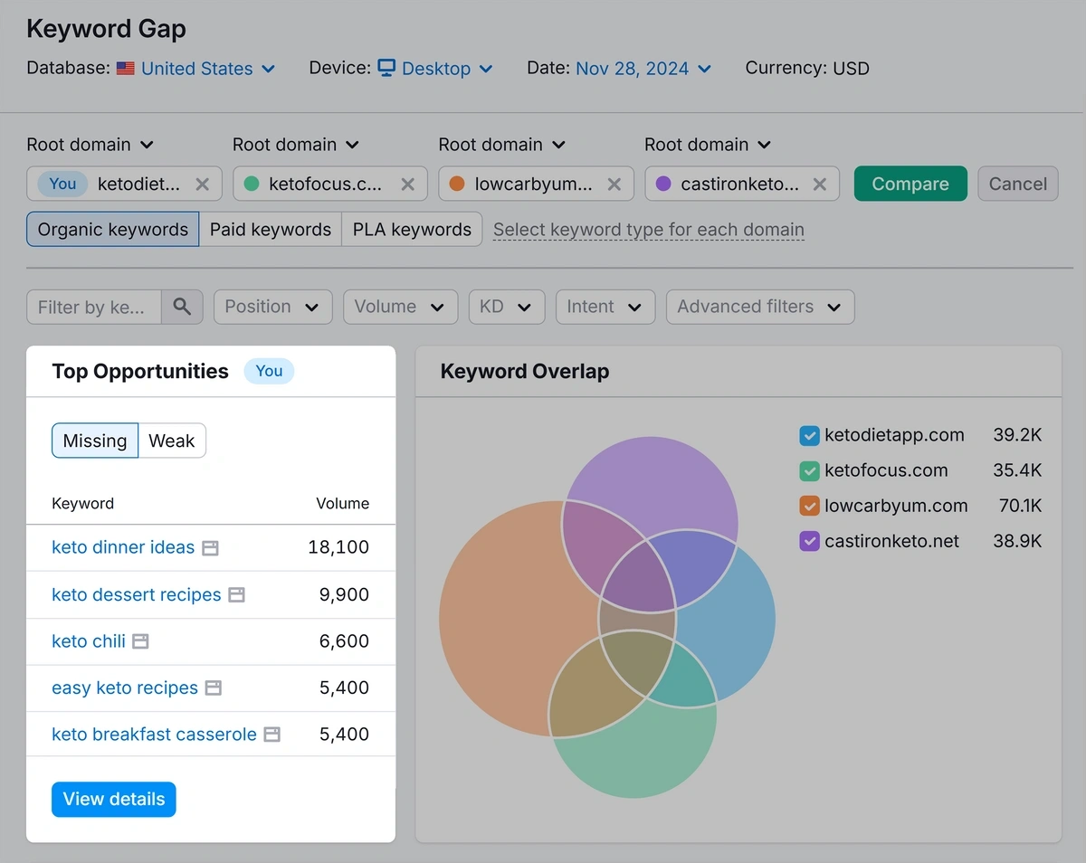Remove the castironketo domain using its X icon
This screenshot has width=1086, height=863.
(x=819, y=183)
